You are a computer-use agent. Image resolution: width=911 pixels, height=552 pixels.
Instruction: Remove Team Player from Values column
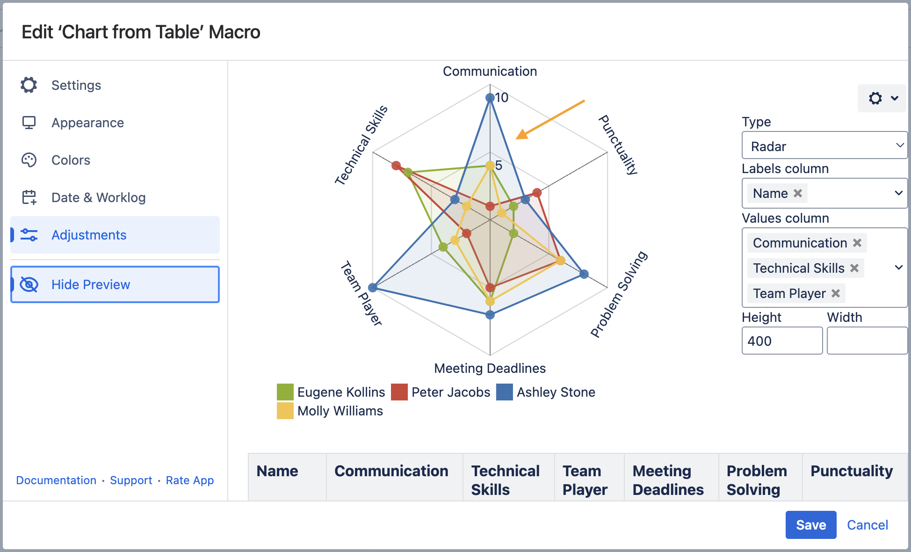click(836, 293)
